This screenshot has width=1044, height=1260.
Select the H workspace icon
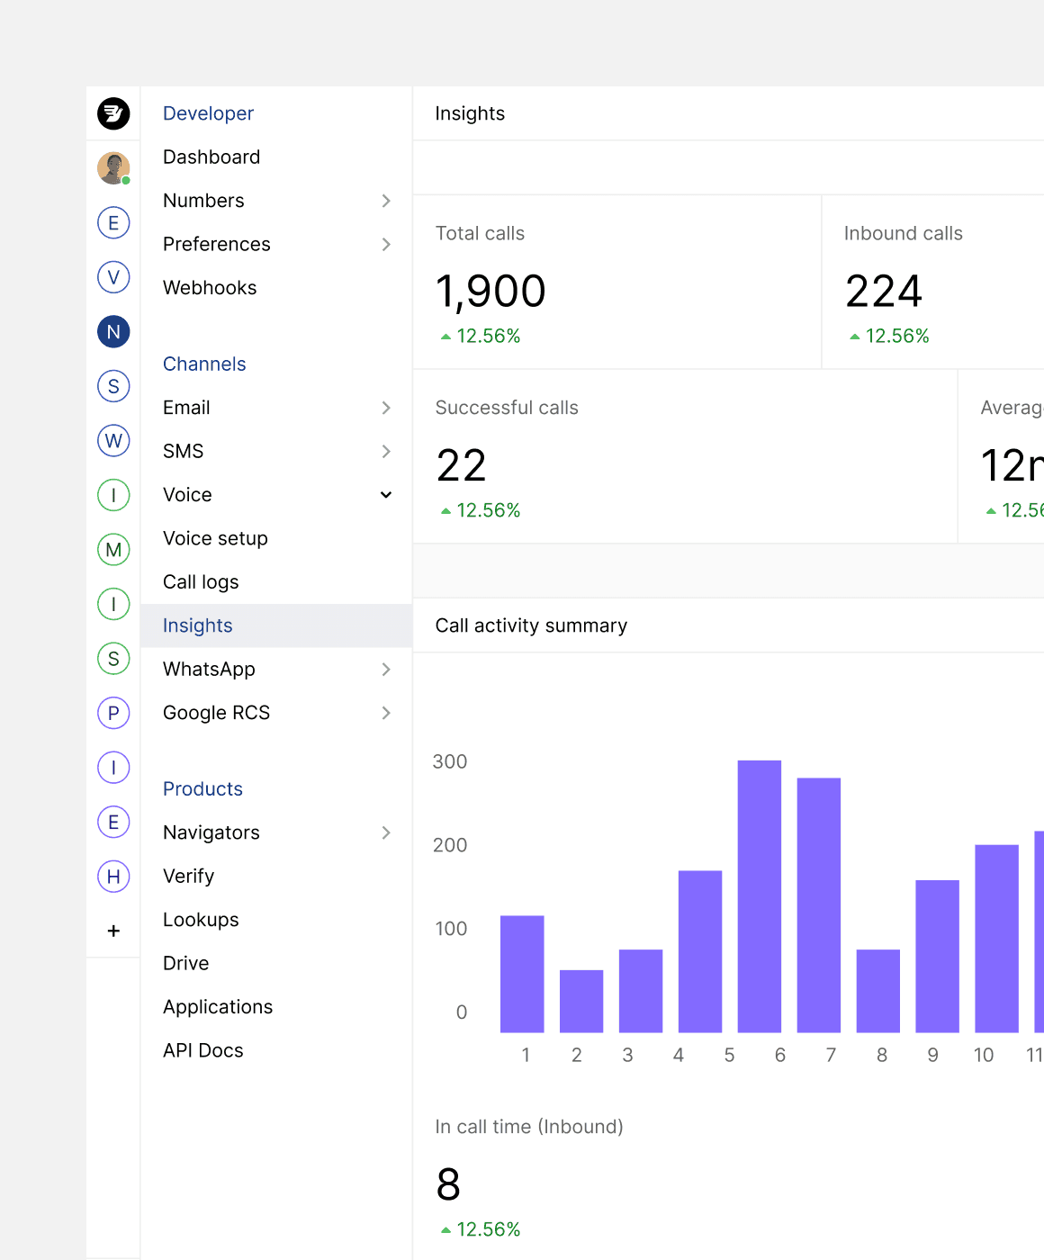click(113, 876)
